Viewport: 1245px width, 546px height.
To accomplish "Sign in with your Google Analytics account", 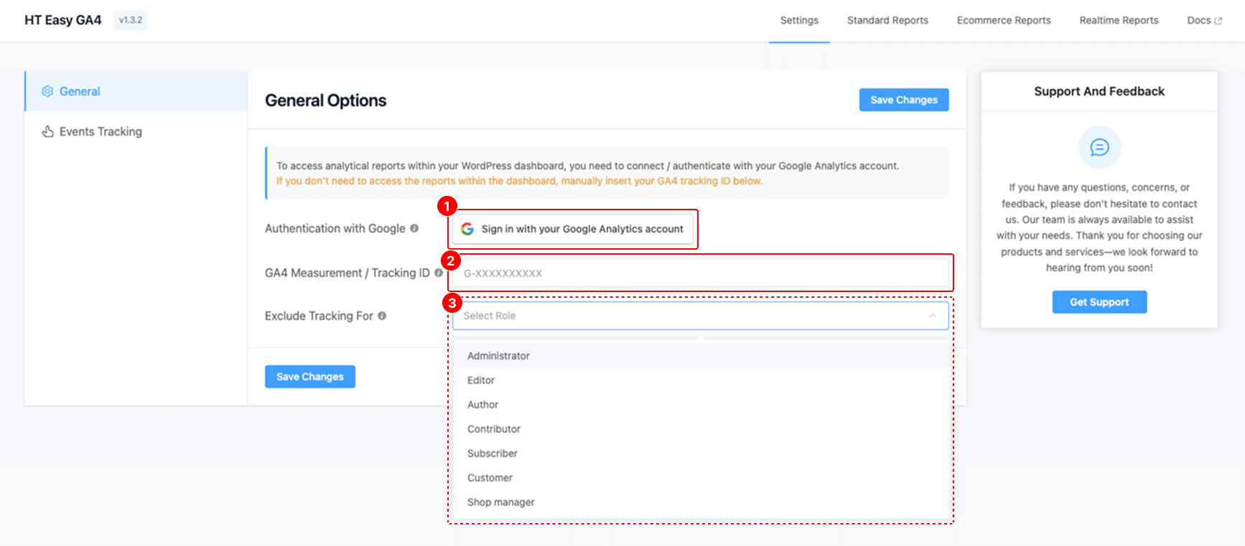I will [573, 229].
